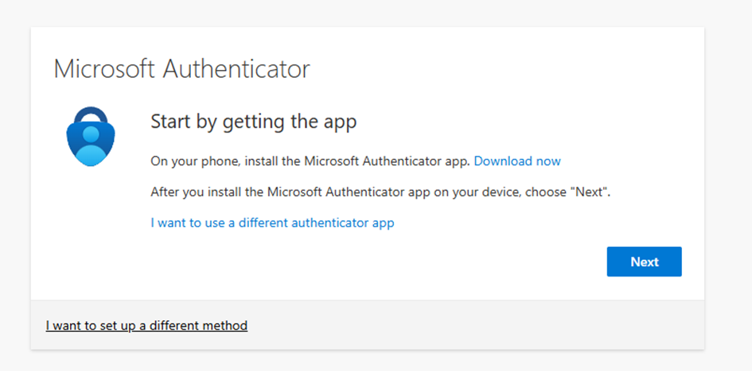752x371 pixels.
Task: Open the Download now link
Action: tap(517, 161)
